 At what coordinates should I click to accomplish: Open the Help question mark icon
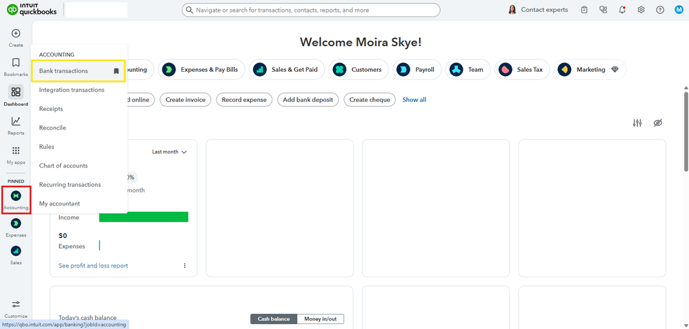coord(660,10)
